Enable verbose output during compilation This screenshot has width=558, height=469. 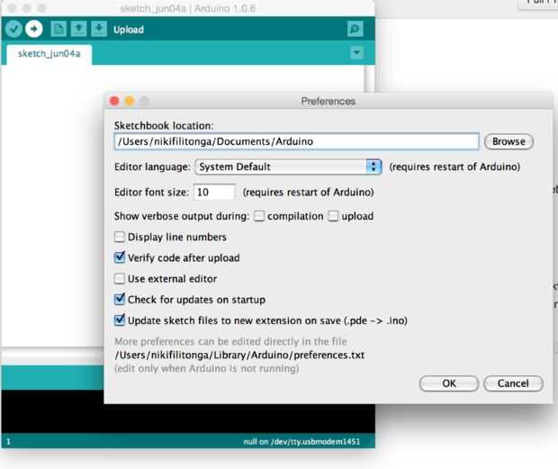click(x=259, y=216)
